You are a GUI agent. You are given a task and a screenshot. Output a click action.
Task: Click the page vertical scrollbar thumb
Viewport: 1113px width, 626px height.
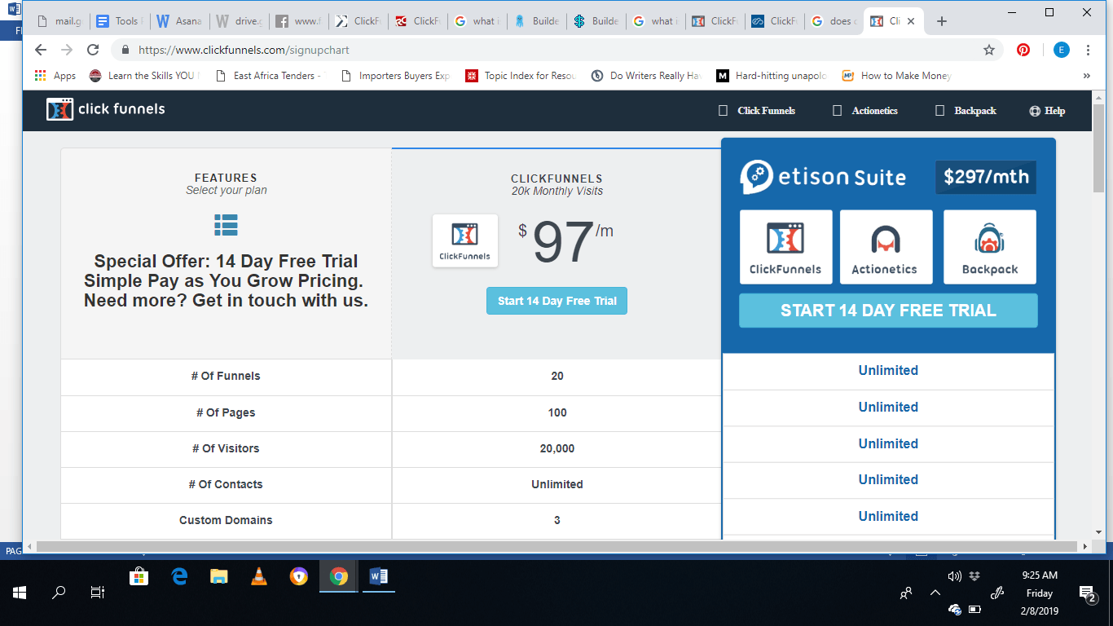1098,148
